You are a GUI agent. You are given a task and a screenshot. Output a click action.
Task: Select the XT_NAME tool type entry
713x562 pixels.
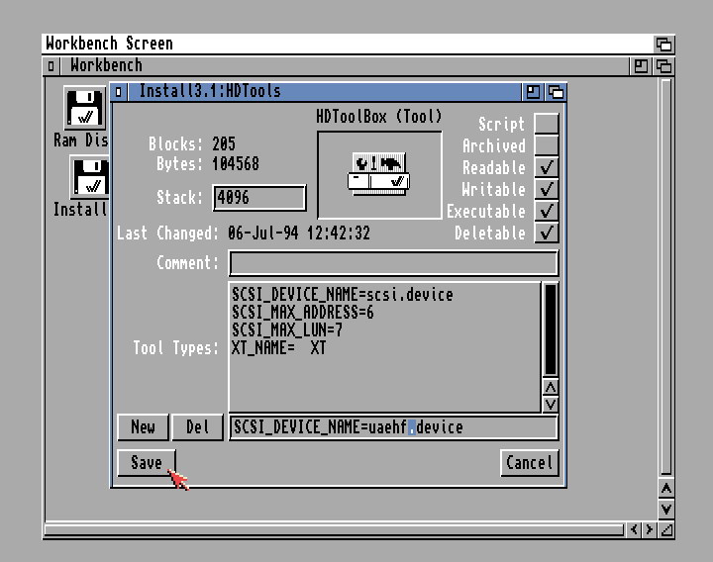pyautogui.click(x=279, y=348)
